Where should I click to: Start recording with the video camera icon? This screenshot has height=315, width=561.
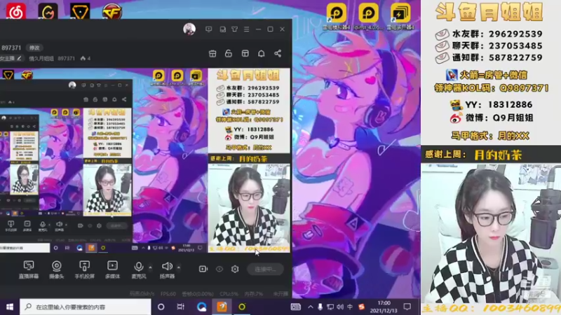[x=203, y=269]
